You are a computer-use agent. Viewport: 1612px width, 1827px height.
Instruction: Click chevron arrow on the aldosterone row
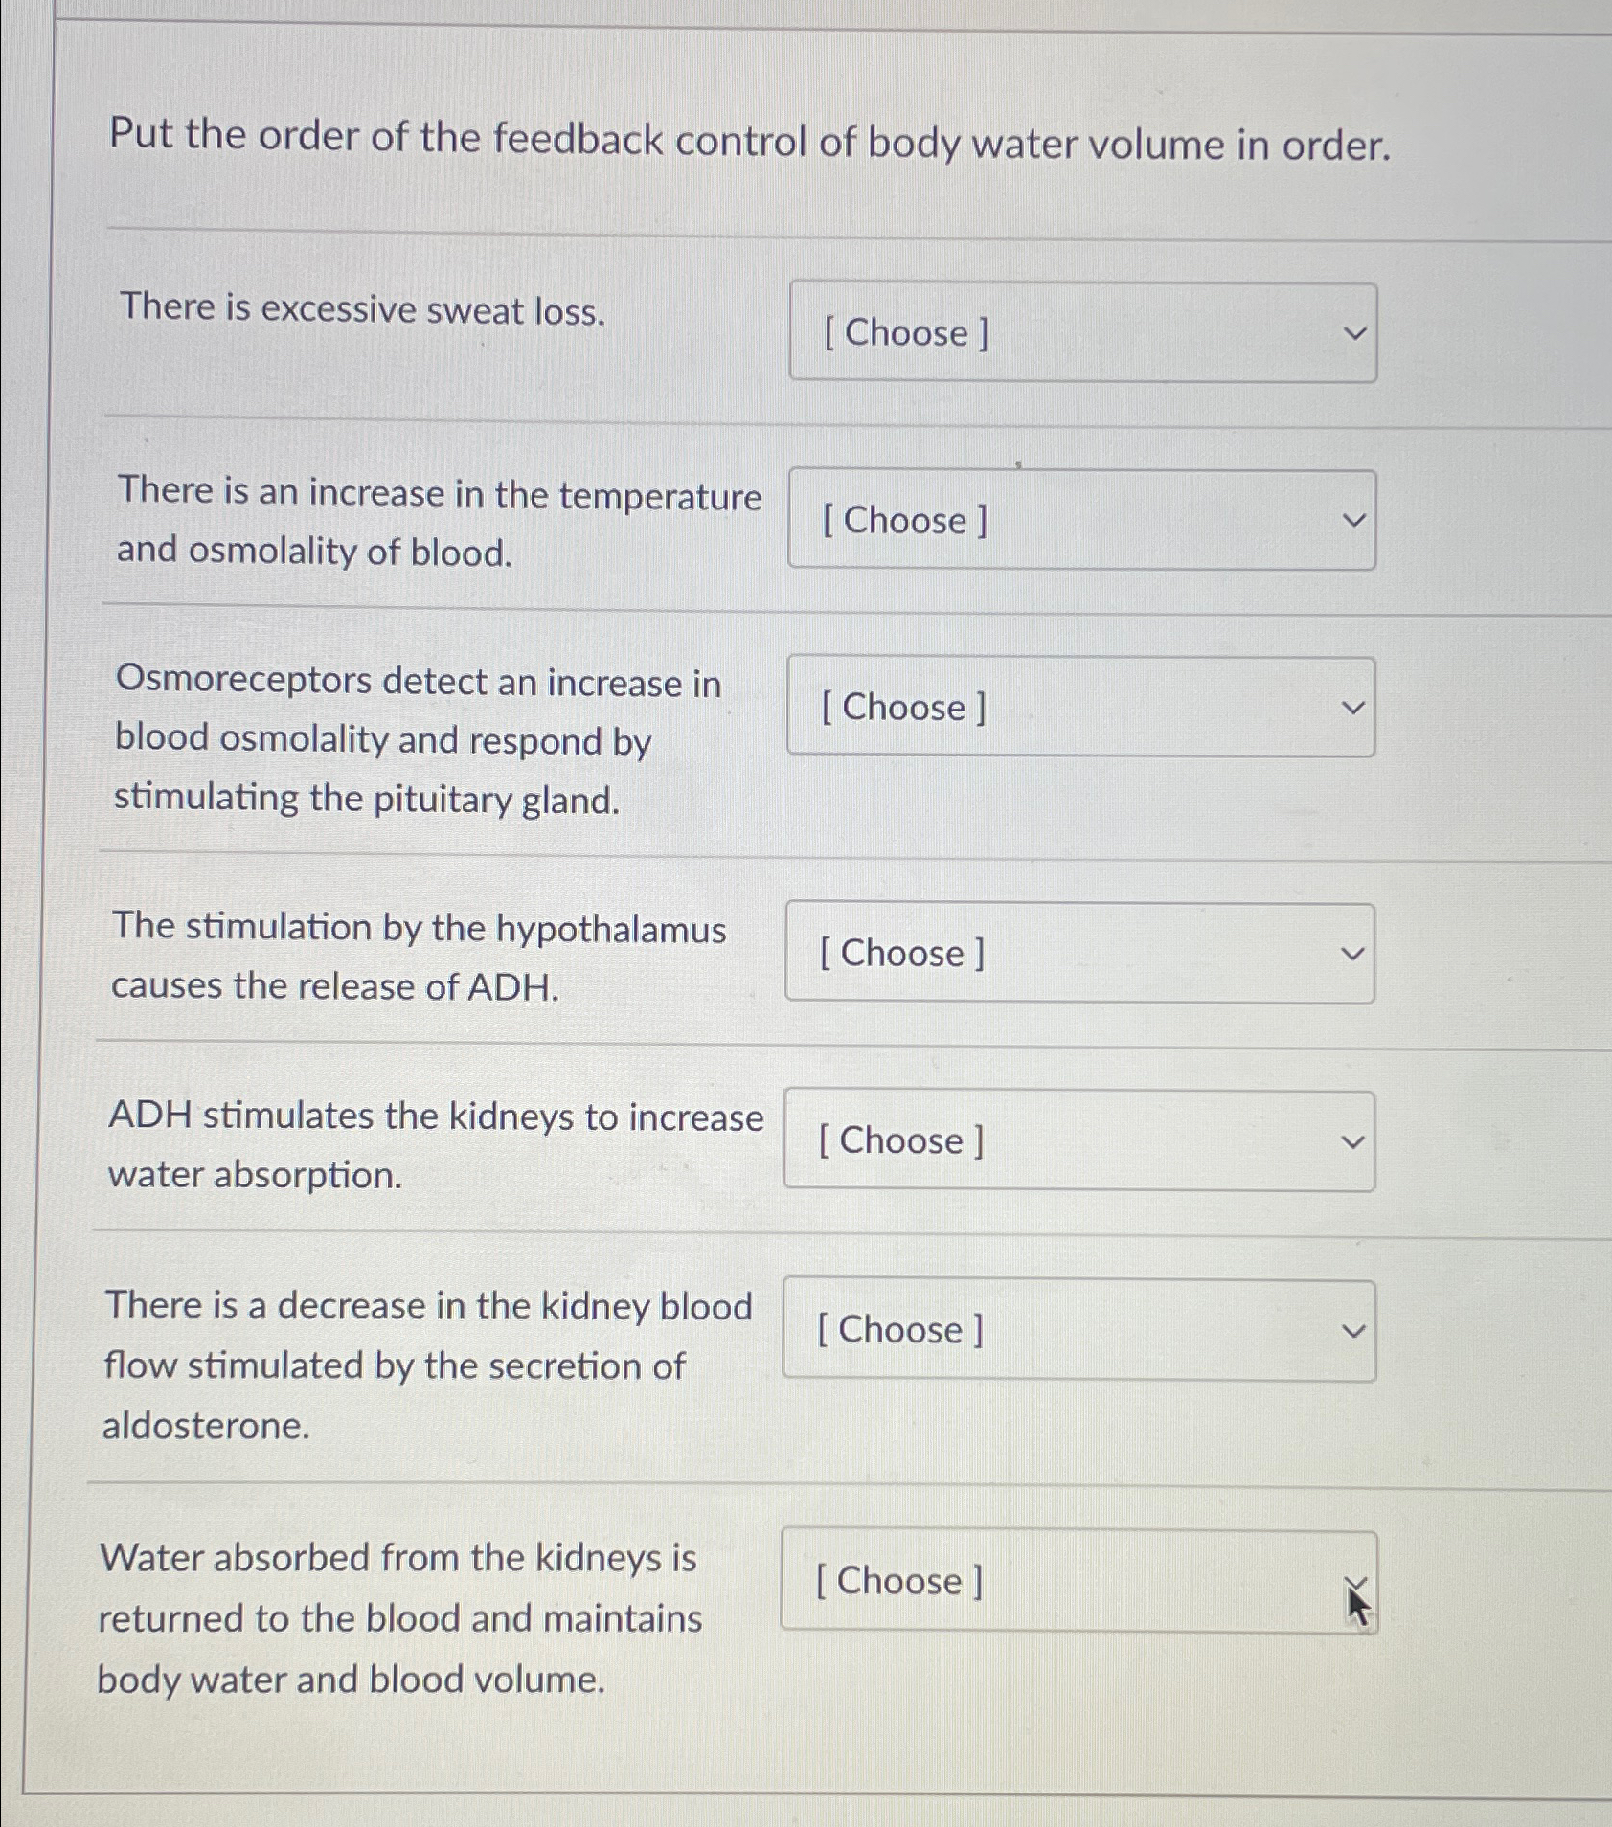pyautogui.click(x=1352, y=1331)
